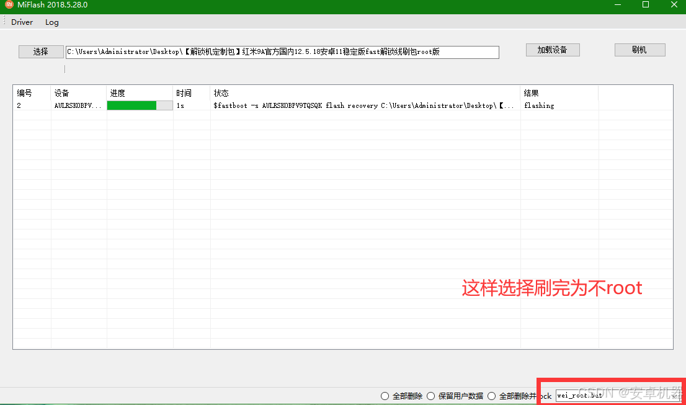Maximize the MiFlash window
Screen dimensions: 686x405
tap(645, 5)
